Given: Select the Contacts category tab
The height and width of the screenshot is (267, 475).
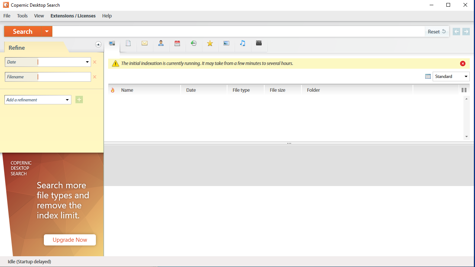Looking at the screenshot, I should 161,43.
